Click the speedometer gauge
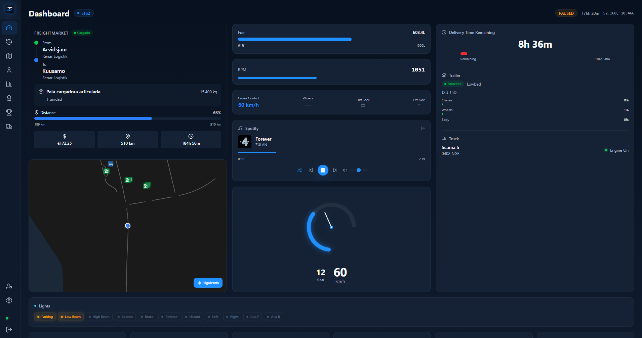 coord(331,227)
